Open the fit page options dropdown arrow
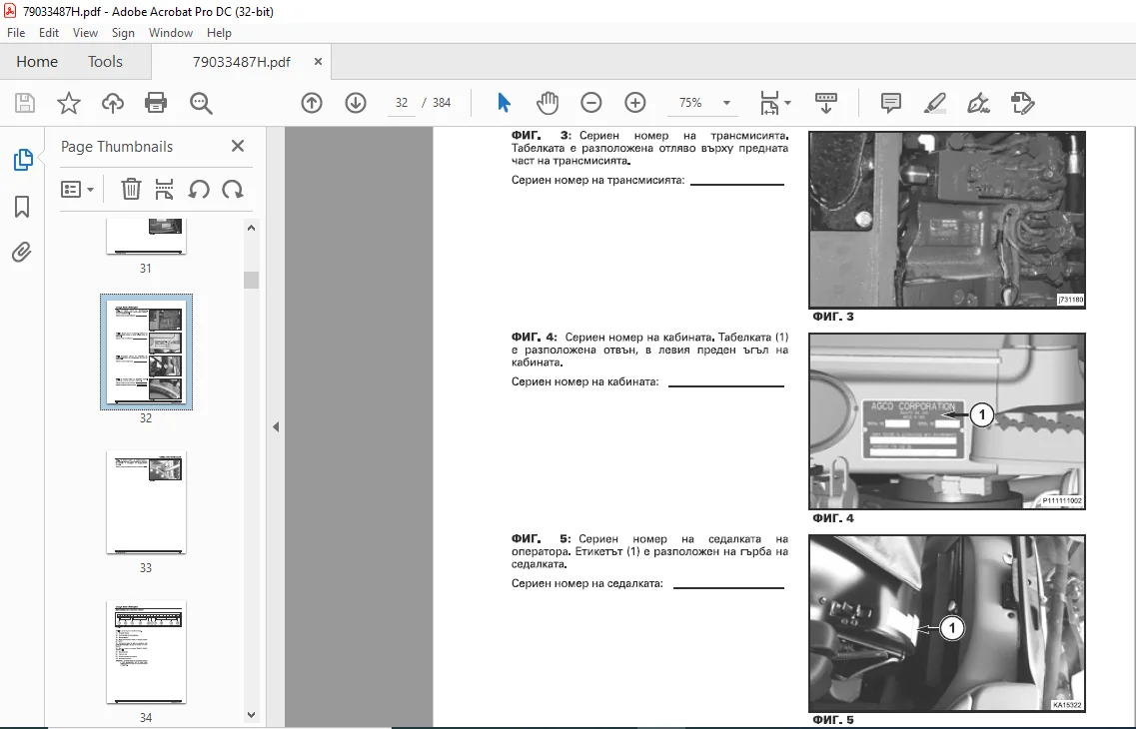Screen dimensions: 1136x729 788,103
